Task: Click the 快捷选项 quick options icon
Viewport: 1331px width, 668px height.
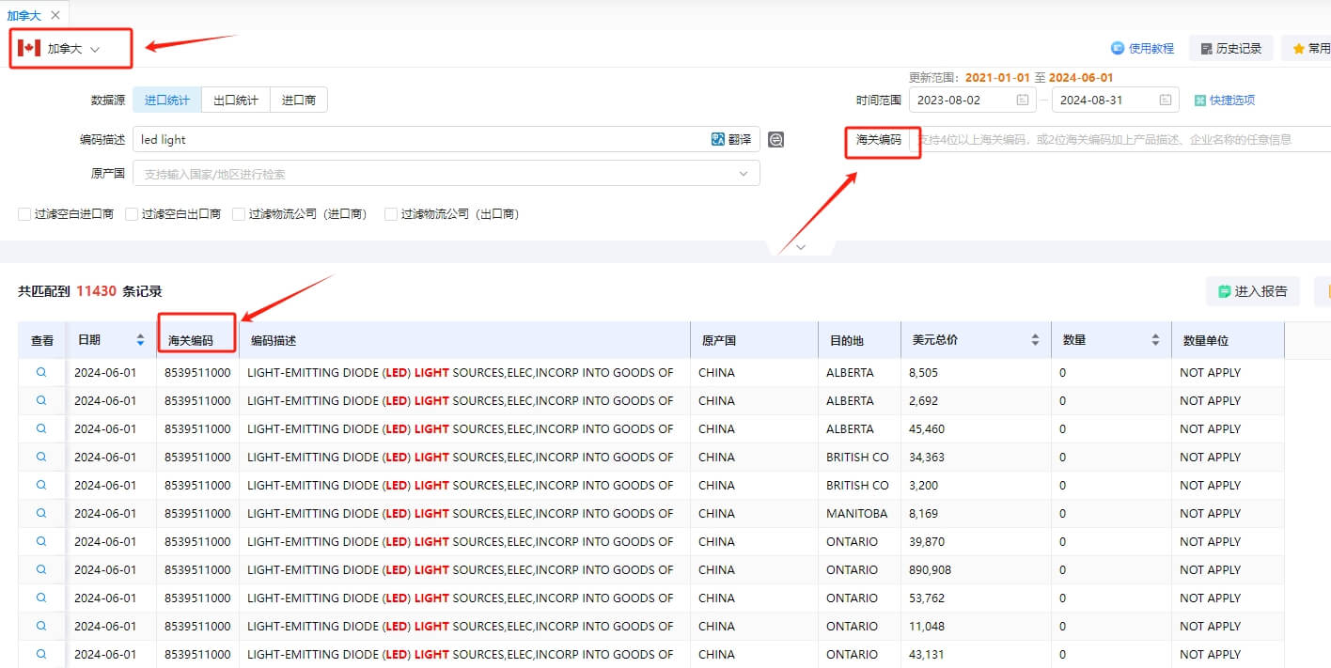Action: point(1199,100)
